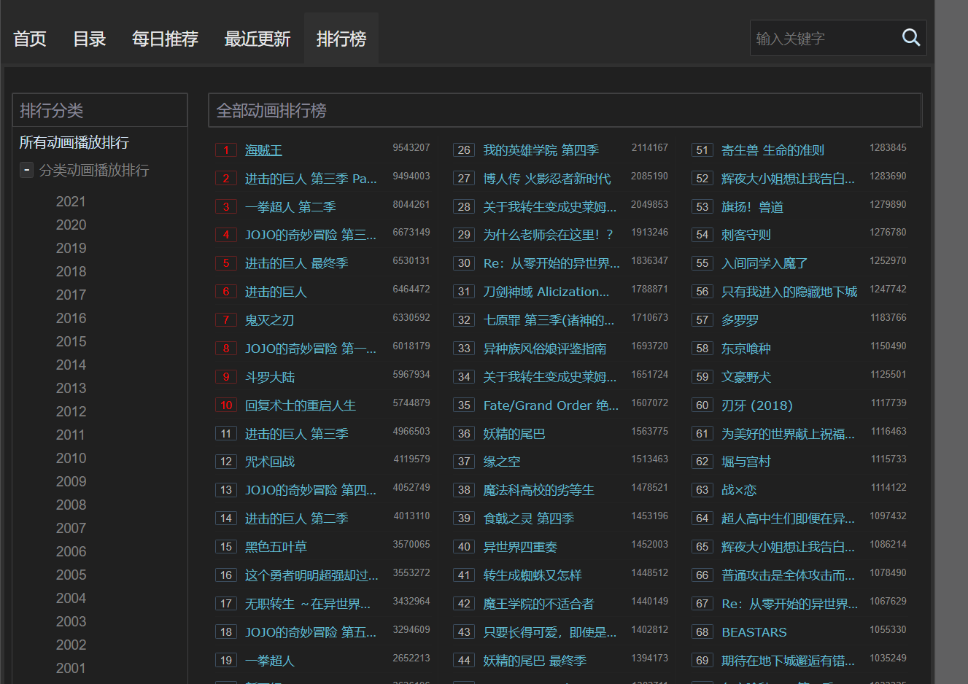Viewport: 968px width, 684px height.
Task: Open 转生成蜘蛛又怎样 link
Action: pos(532,575)
